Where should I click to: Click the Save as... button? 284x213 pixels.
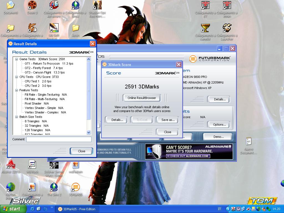click(x=168, y=120)
